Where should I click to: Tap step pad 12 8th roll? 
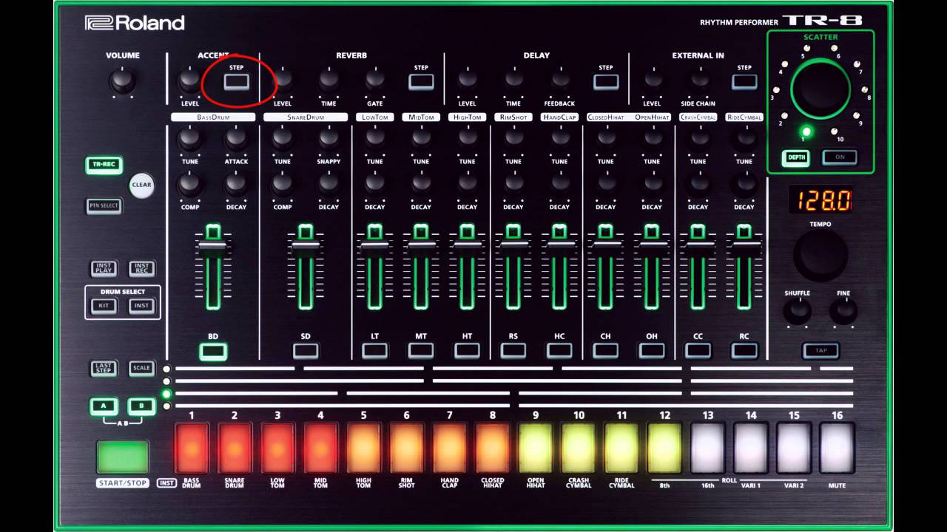tap(664, 448)
